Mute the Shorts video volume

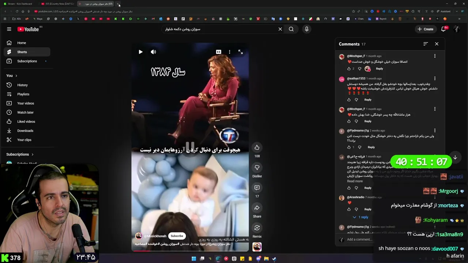pyautogui.click(x=153, y=52)
